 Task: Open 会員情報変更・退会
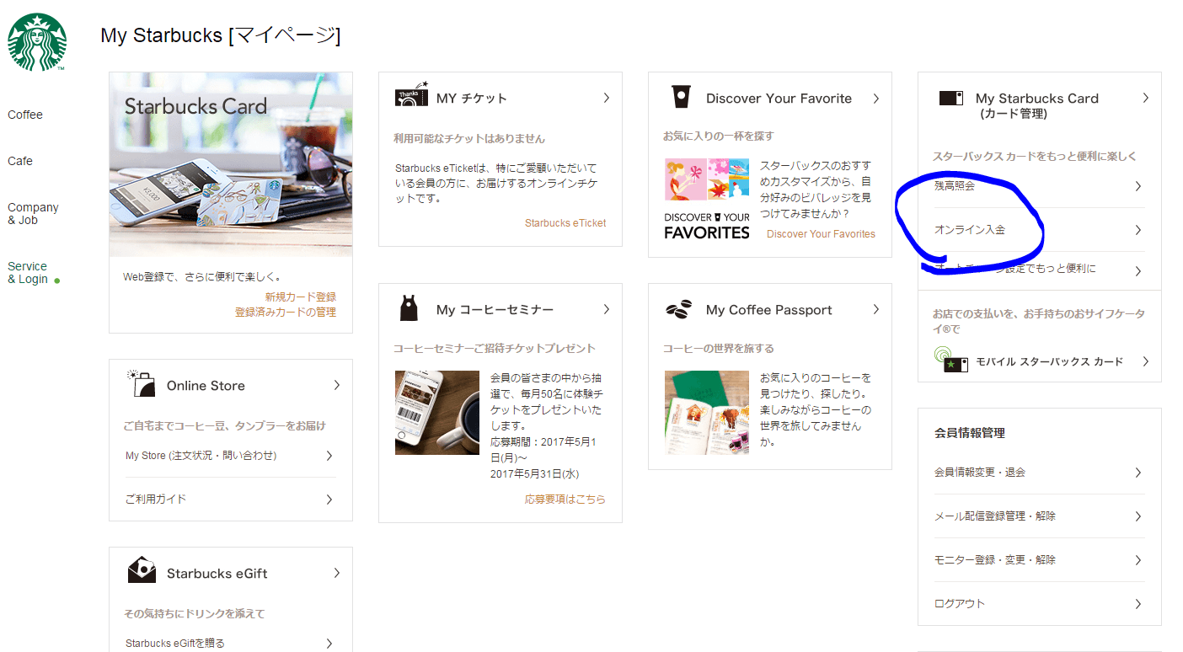click(1040, 473)
